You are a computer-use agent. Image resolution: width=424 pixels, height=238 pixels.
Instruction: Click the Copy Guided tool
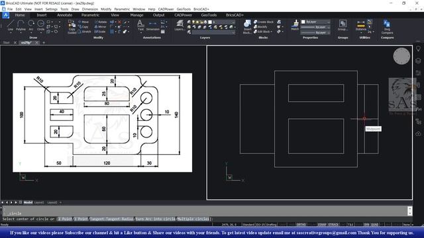click(x=72, y=27)
